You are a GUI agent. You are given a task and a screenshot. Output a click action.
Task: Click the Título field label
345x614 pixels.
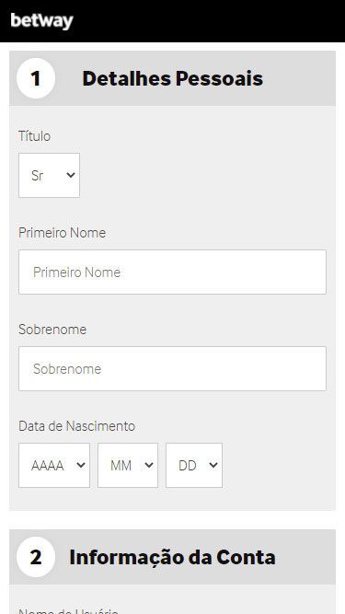click(x=34, y=136)
